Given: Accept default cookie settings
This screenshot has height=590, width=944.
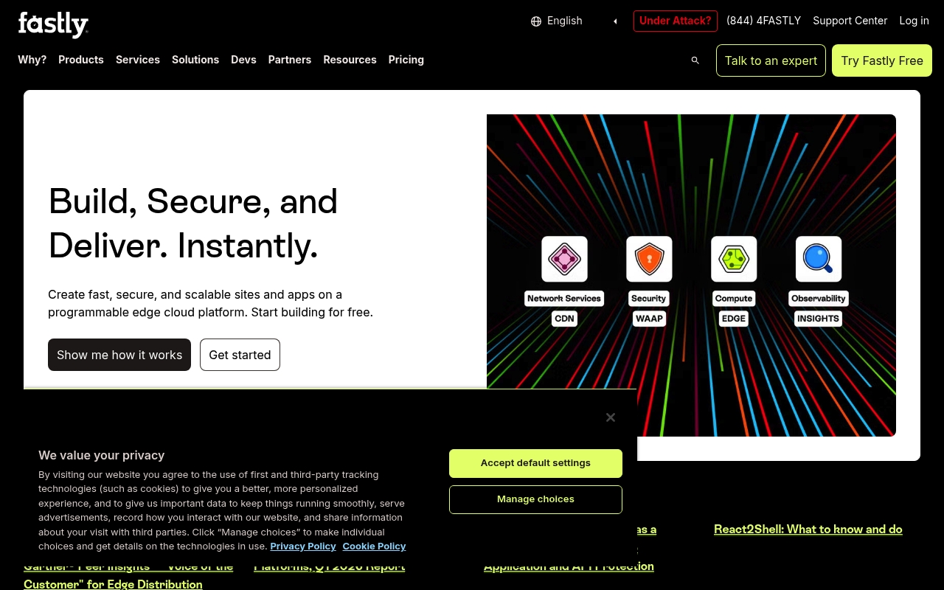Looking at the screenshot, I should pyautogui.click(x=535, y=463).
